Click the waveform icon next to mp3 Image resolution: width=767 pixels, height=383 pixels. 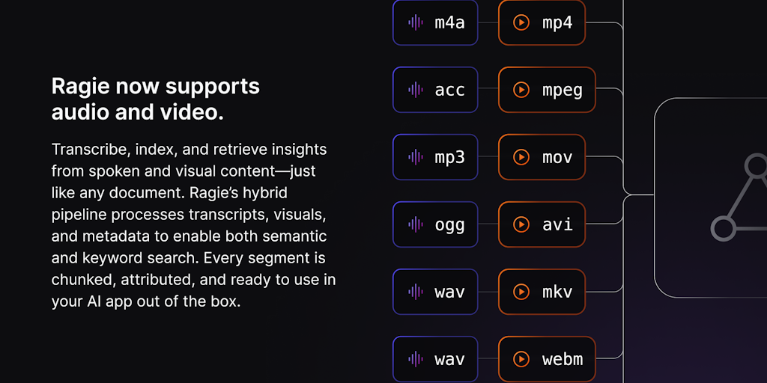pos(415,157)
